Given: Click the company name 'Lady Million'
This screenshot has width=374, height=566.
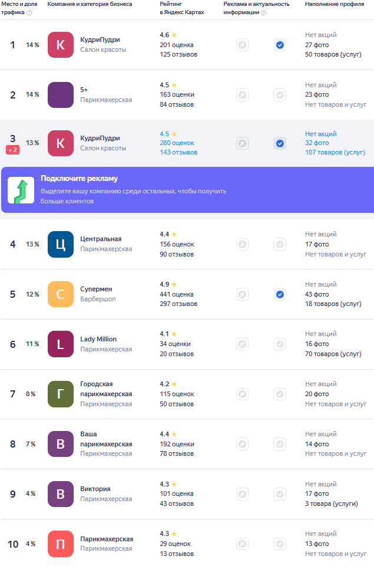Looking at the screenshot, I should pyautogui.click(x=98, y=339).
